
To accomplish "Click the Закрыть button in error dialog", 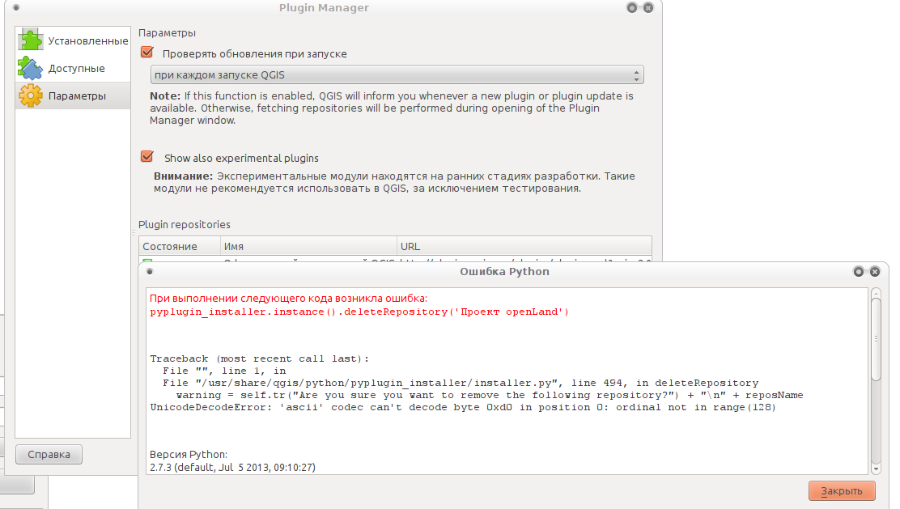I will (842, 490).
